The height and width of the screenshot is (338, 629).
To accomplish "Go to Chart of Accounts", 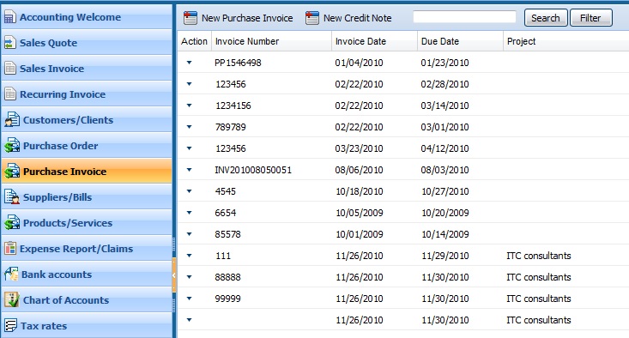I will coord(87,300).
